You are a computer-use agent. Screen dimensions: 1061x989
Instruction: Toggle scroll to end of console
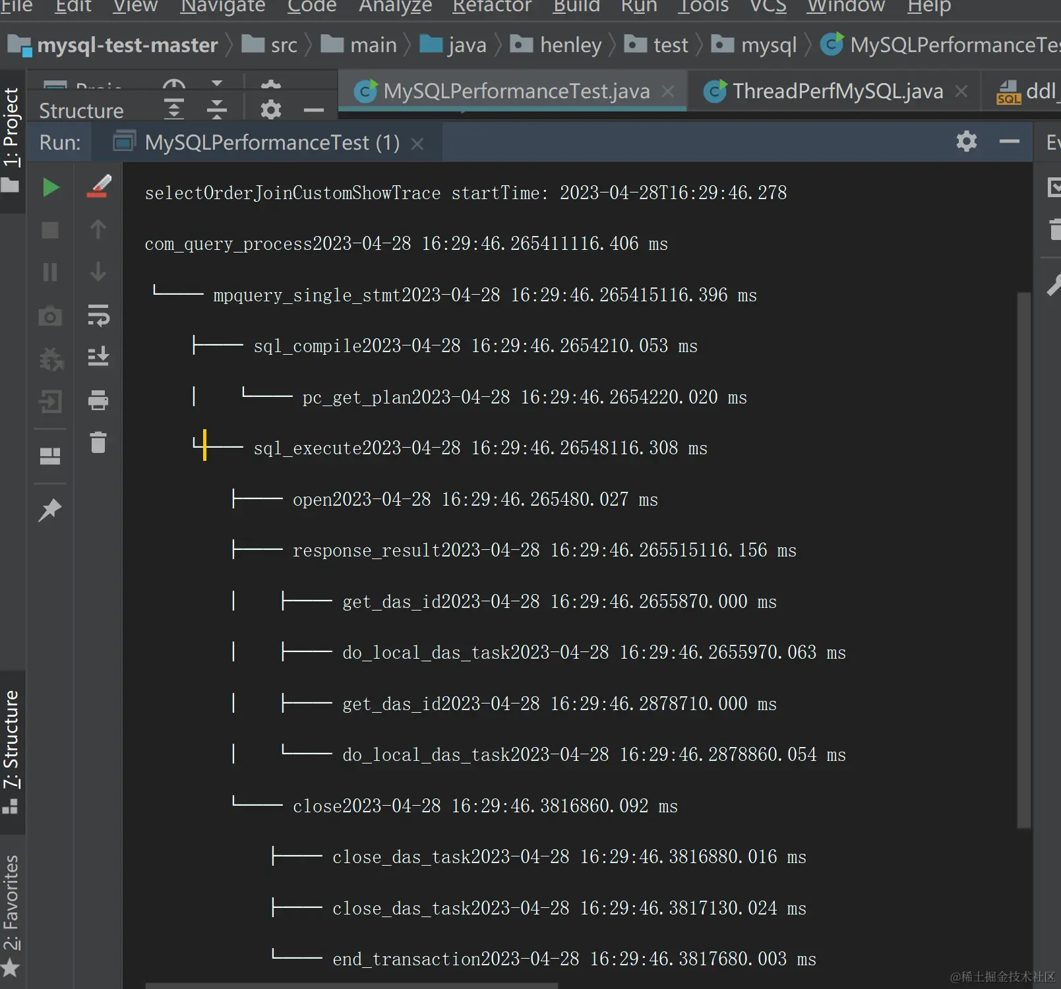coord(98,357)
